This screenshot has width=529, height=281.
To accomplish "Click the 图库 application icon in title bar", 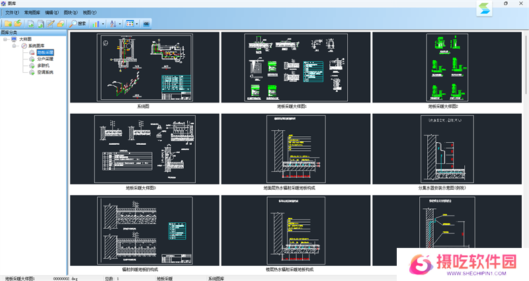I will [x=3, y=3].
